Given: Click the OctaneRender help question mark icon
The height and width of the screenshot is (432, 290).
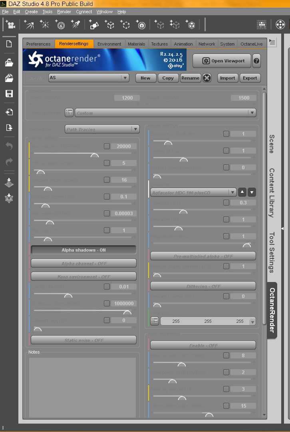Looking at the screenshot, I should pyautogui.click(x=256, y=61).
